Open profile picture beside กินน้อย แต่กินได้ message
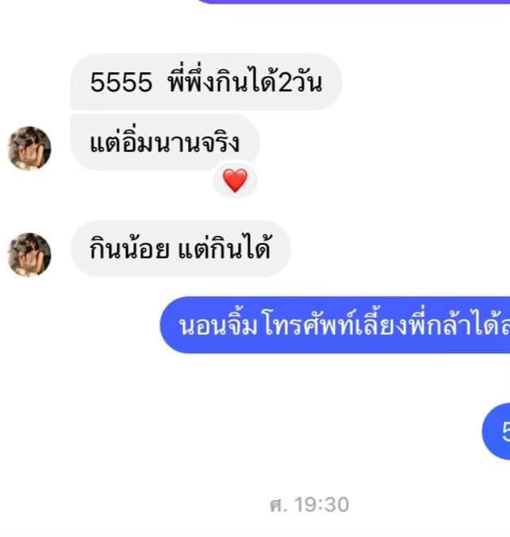Screen dimensions: 510x537 pos(29,254)
